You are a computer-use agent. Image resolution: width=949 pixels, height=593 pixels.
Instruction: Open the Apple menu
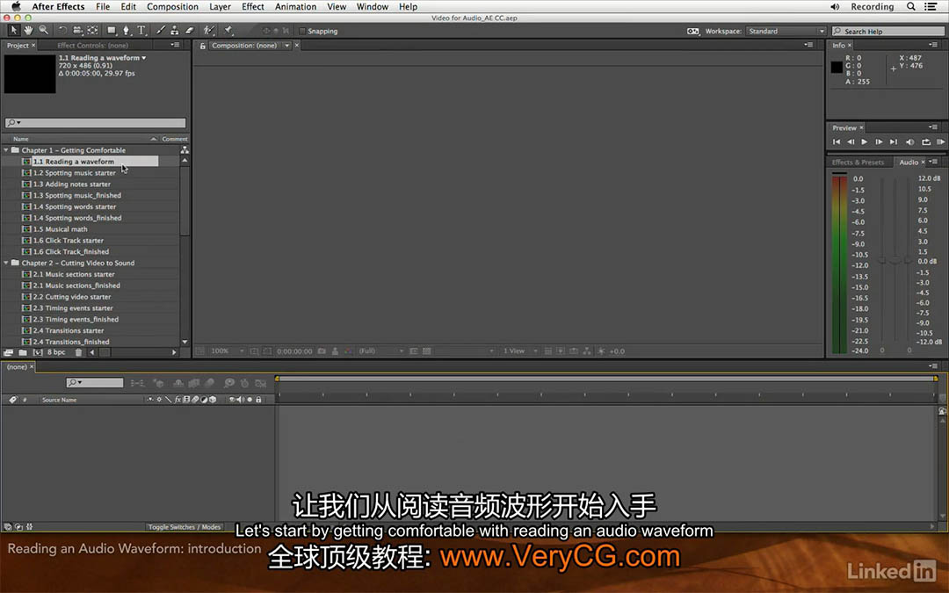[x=17, y=7]
